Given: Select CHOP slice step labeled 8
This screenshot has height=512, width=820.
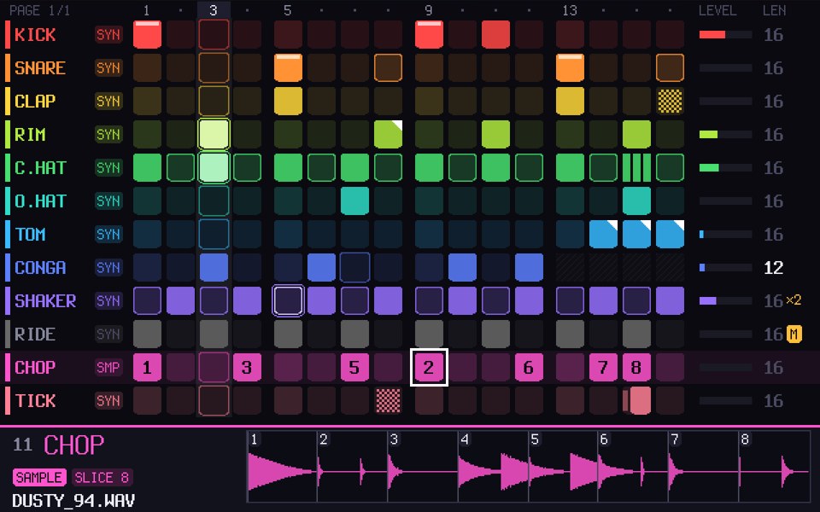Looking at the screenshot, I should [636, 367].
